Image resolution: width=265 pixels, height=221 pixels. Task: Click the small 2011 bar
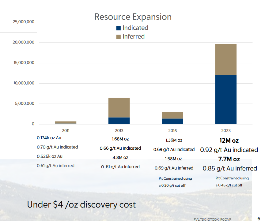66,122
